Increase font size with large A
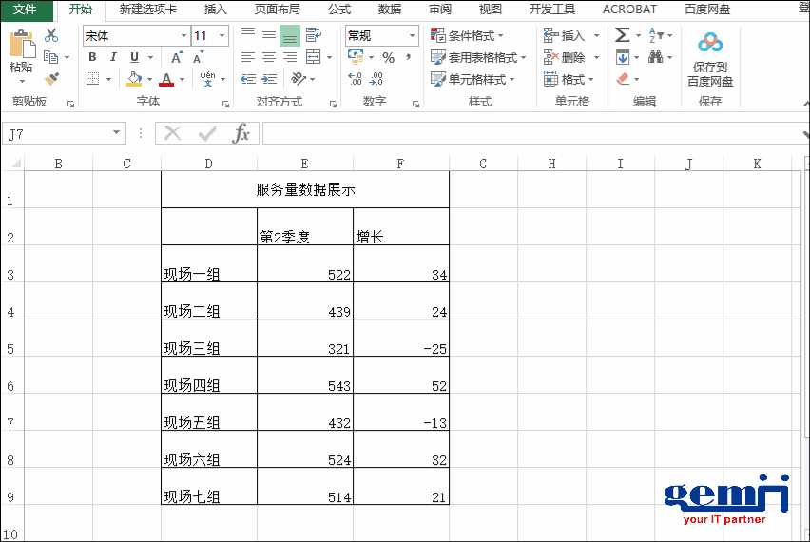The width and height of the screenshot is (810, 542). (177, 57)
